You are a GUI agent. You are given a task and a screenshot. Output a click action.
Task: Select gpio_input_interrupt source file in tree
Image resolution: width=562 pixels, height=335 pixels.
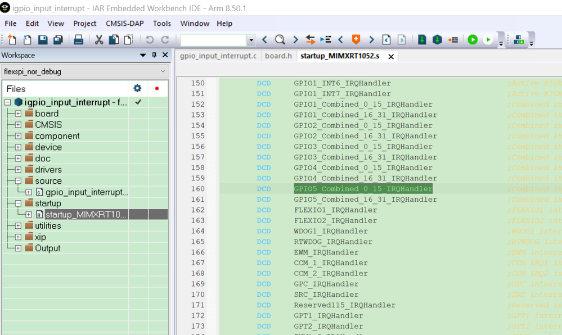coord(87,192)
